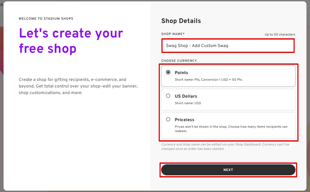Click the "Priceless" option title
The width and height of the screenshot is (310, 192).
[184, 120]
